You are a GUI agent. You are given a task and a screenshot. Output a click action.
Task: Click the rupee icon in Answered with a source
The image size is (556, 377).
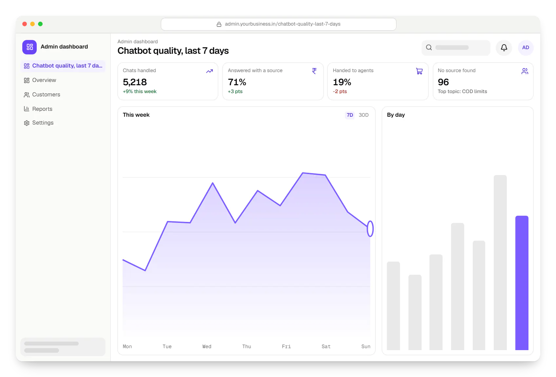pos(314,71)
